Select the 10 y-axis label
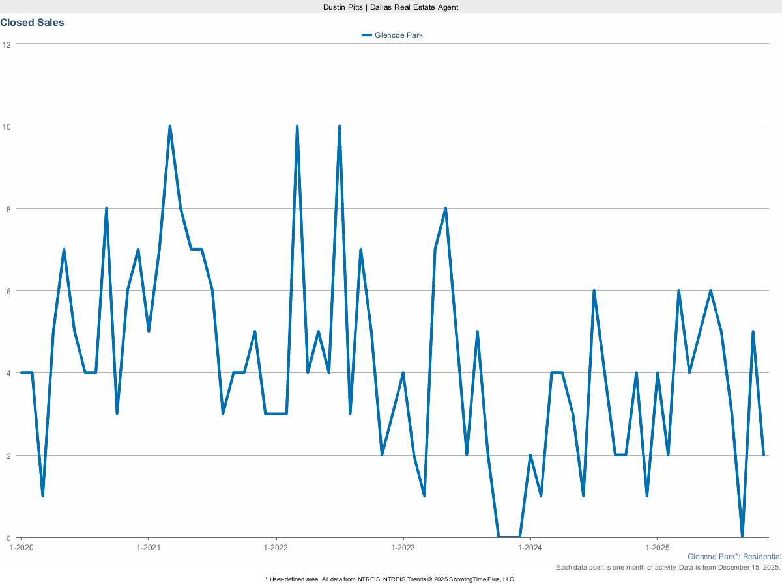Image resolution: width=782 pixels, height=586 pixels. point(7,126)
